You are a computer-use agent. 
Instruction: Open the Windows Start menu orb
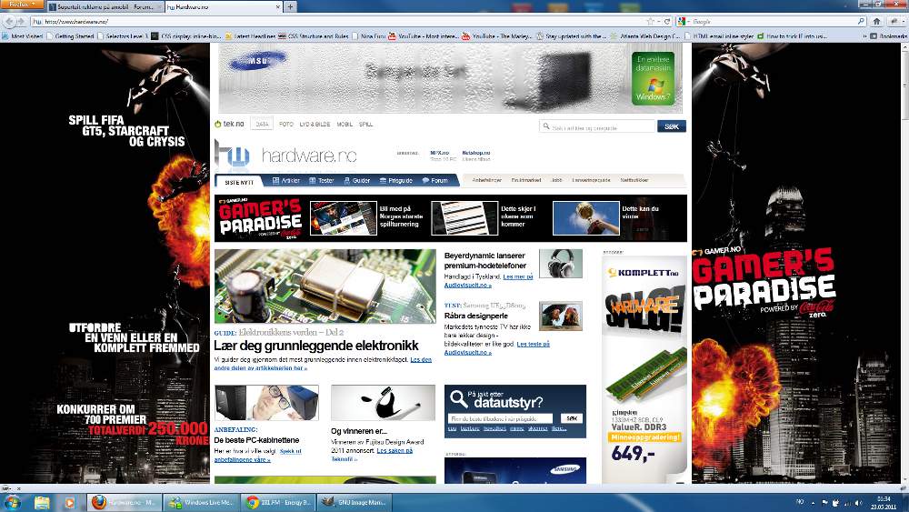pos(12,502)
